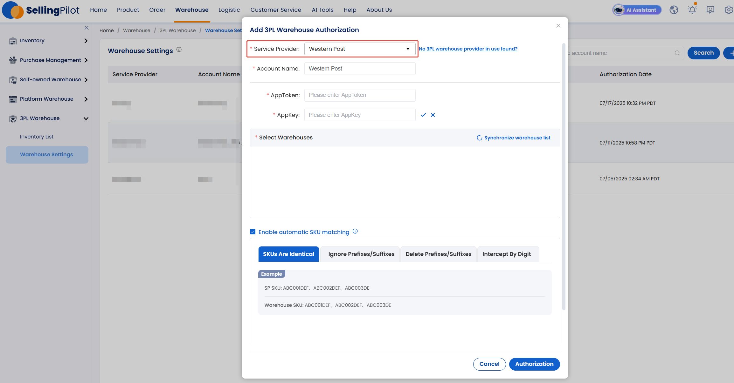Image resolution: width=734 pixels, height=383 pixels.
Task: Open the Customer Service top menu
Action: tap(276, 10)
